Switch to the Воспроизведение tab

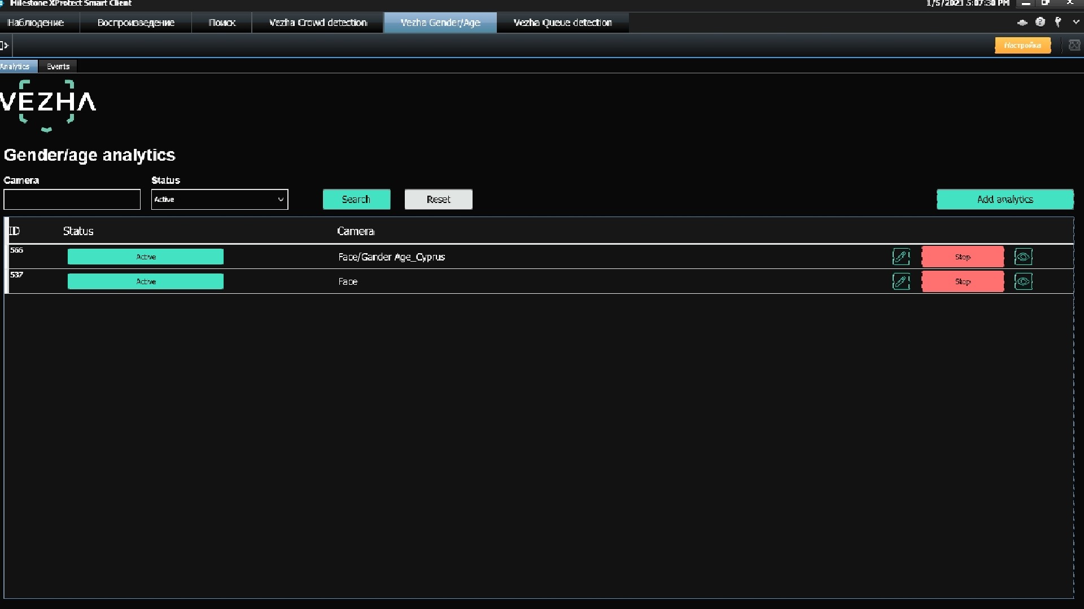click(x=135, y=23)
